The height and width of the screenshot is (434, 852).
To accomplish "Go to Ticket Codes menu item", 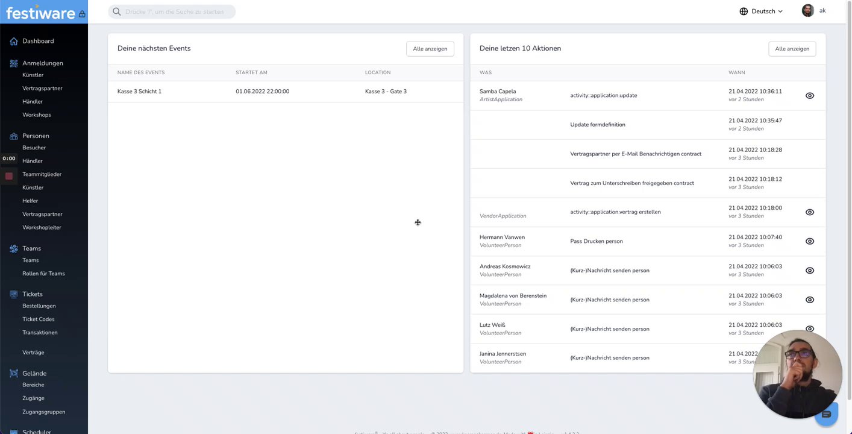I will 39,319.
